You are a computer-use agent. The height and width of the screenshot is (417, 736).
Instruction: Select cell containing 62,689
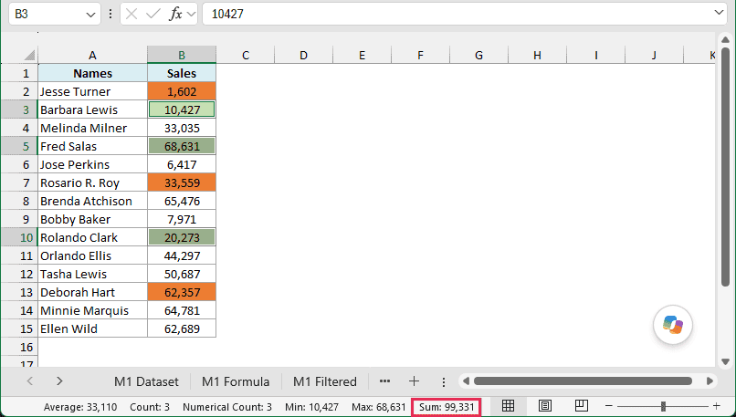(x=182, y=328)
